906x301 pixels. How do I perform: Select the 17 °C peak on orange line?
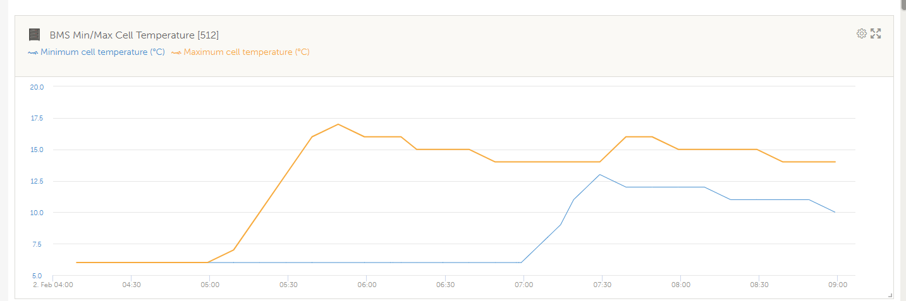pyautogui.click(x=339, y=124)
